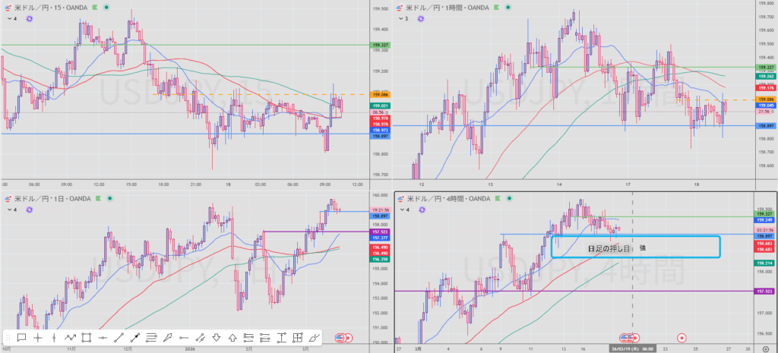This screenshot has height=353, width=778.
Task: Toggle the purple indicator icon in daily chart
Action: tap(29, 210)
